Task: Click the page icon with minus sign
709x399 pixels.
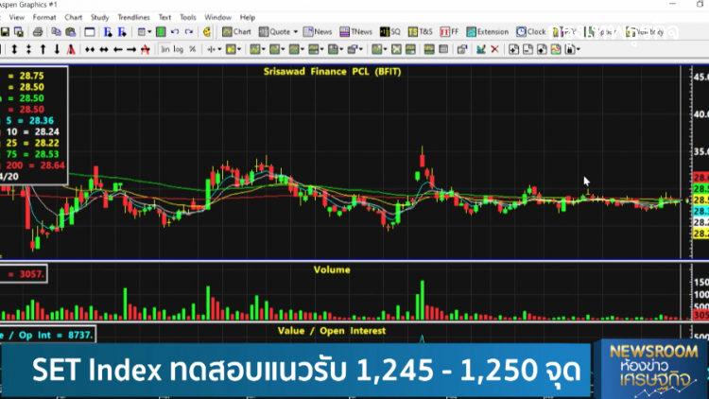Action: click(x=527, y=49)
